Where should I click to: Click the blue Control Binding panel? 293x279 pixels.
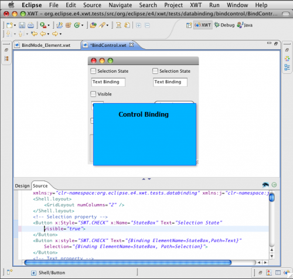coord(145,134)
